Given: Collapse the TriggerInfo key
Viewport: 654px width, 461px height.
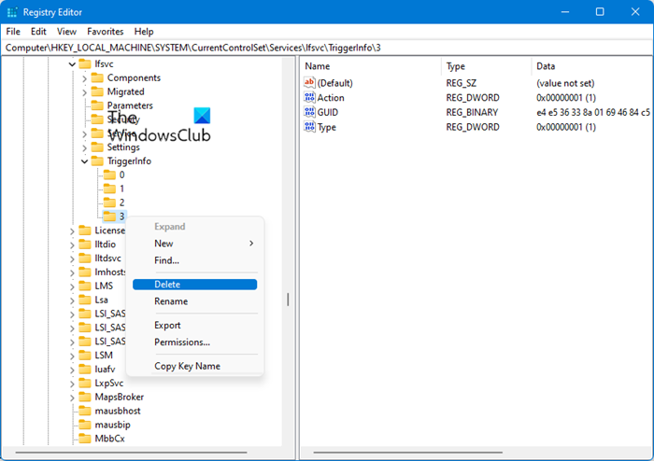Looking at the screenshot, I should (x=84, y=161).
